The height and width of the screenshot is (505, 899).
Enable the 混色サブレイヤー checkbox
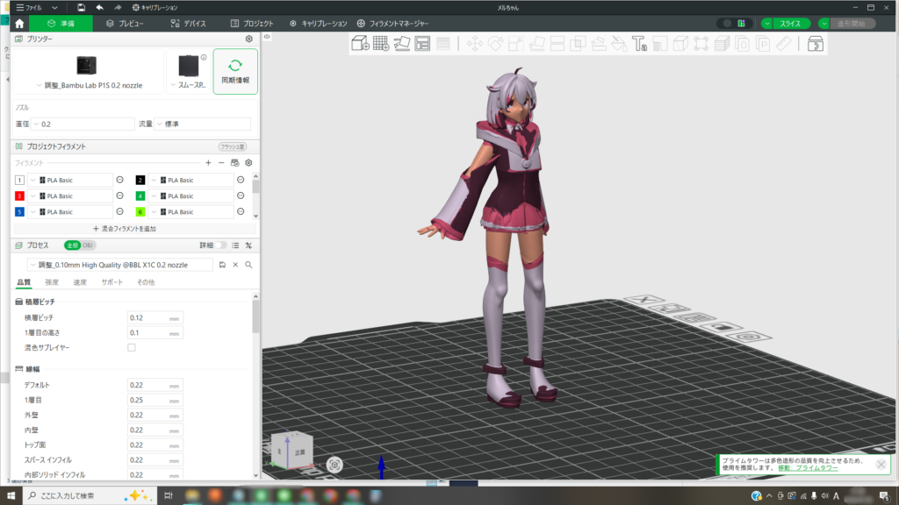click(132, 347)
